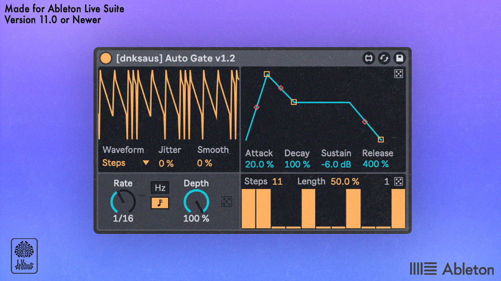This screenshot has height=281, width=501.
Task: Click the device title [dnksaus] Auto Gate v1.2
Action: click(176, 58)
